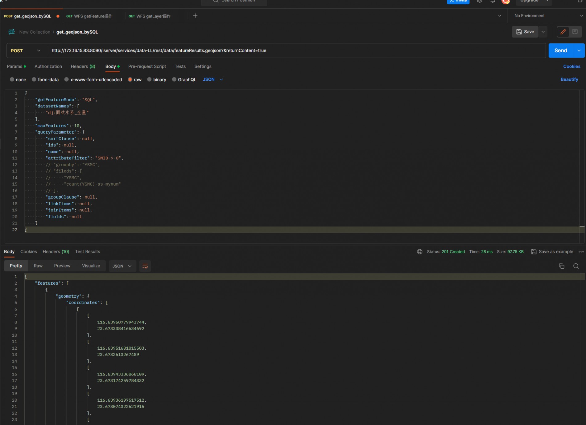Open the comments icon
This screenshot has height=425, width=586.
click(575, 32)
